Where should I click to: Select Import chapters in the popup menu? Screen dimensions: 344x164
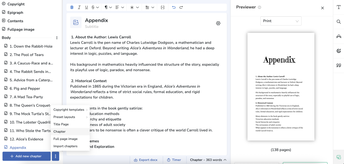tap(66, 146)
